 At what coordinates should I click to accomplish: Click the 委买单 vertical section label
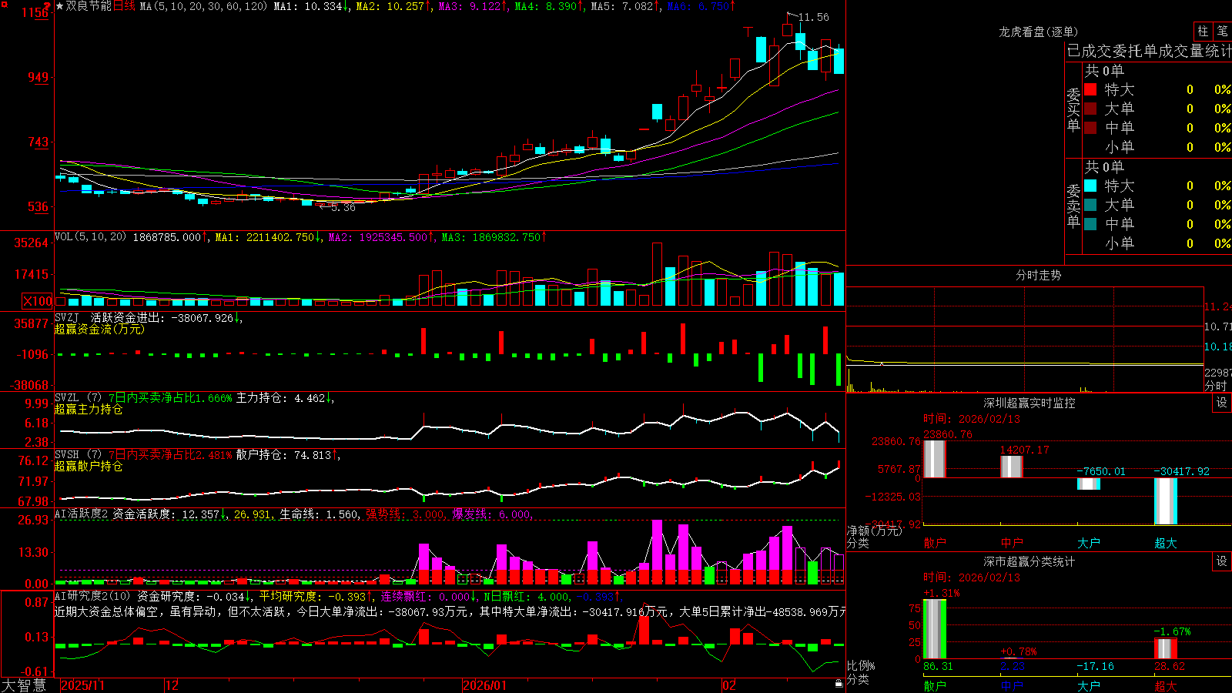click(1073, 110)
